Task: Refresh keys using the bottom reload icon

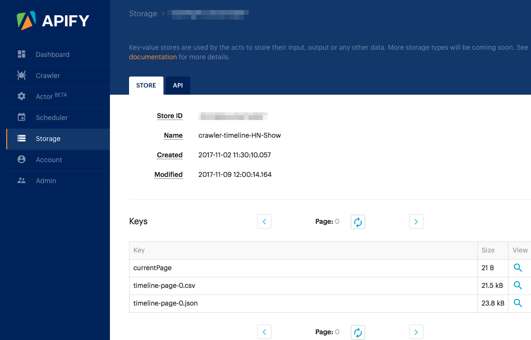Action: coord(358,332)
